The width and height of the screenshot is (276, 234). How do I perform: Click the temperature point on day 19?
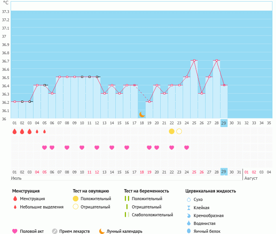point(149,102)
